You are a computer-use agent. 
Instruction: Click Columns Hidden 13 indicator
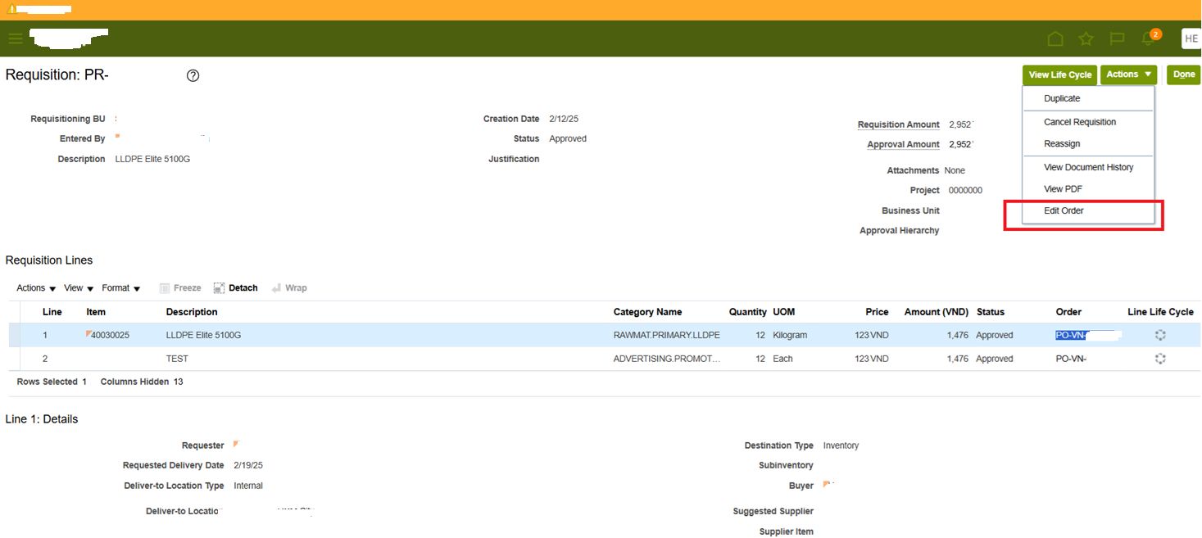tap(142, 382)
